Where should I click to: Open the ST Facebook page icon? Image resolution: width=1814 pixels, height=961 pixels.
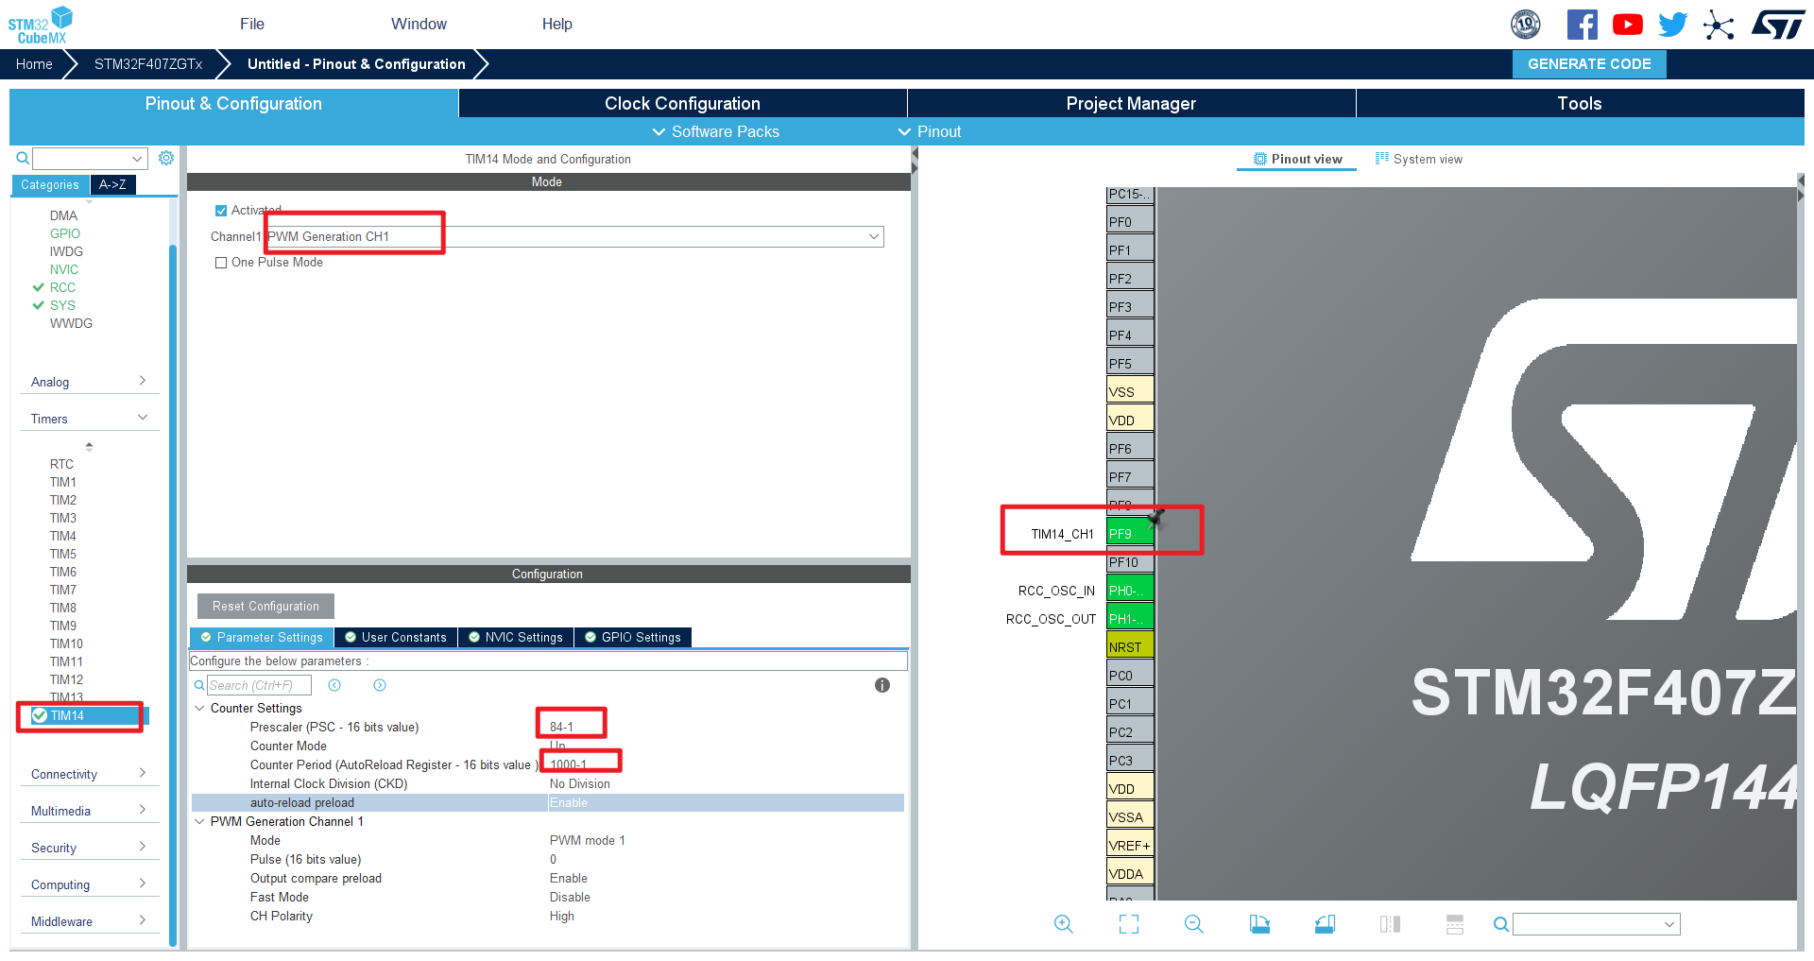tap(1582, 25)
